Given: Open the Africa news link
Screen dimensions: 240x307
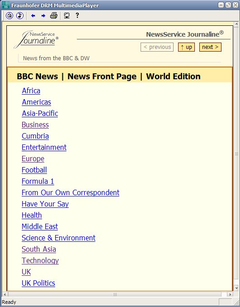Looking at the screenshot, I should tap(31, 91).
